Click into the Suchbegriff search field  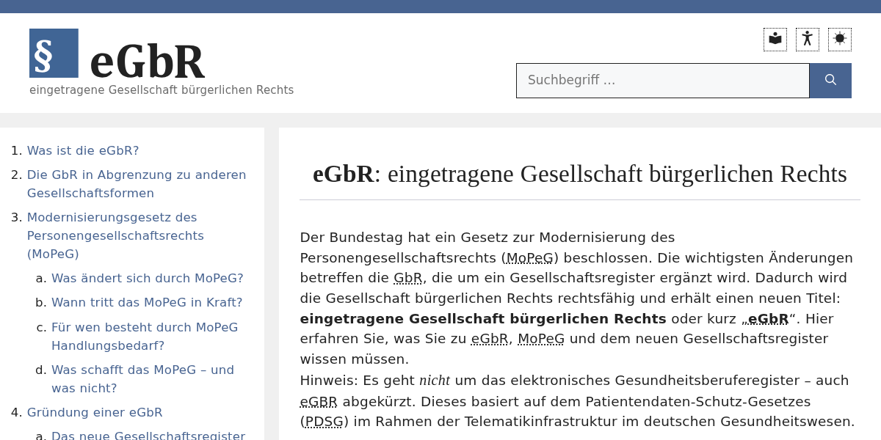(662, 81)
